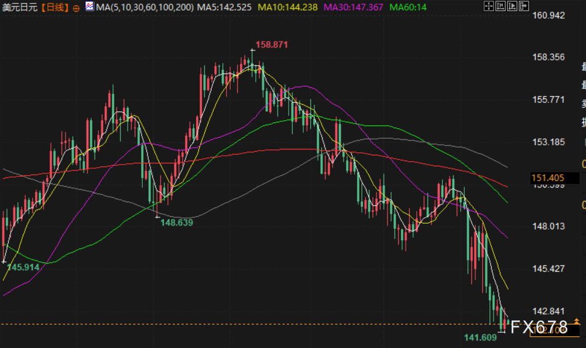Click the rightmost top toolbar arrow icon
The image size is (586, 348).
[525, 6]
